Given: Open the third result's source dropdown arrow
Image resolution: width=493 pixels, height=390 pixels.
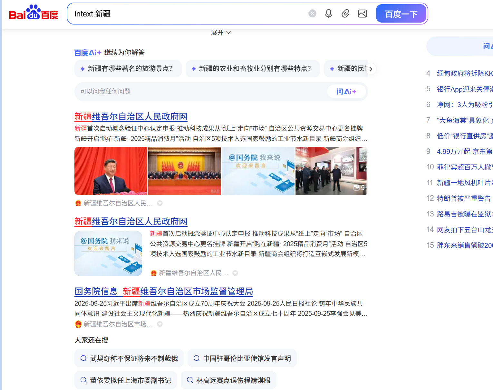Looking at the screenshot, I should click(x=160, y=324).
